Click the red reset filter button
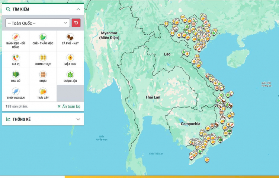The image size is (279, 178). pos(76,23)
